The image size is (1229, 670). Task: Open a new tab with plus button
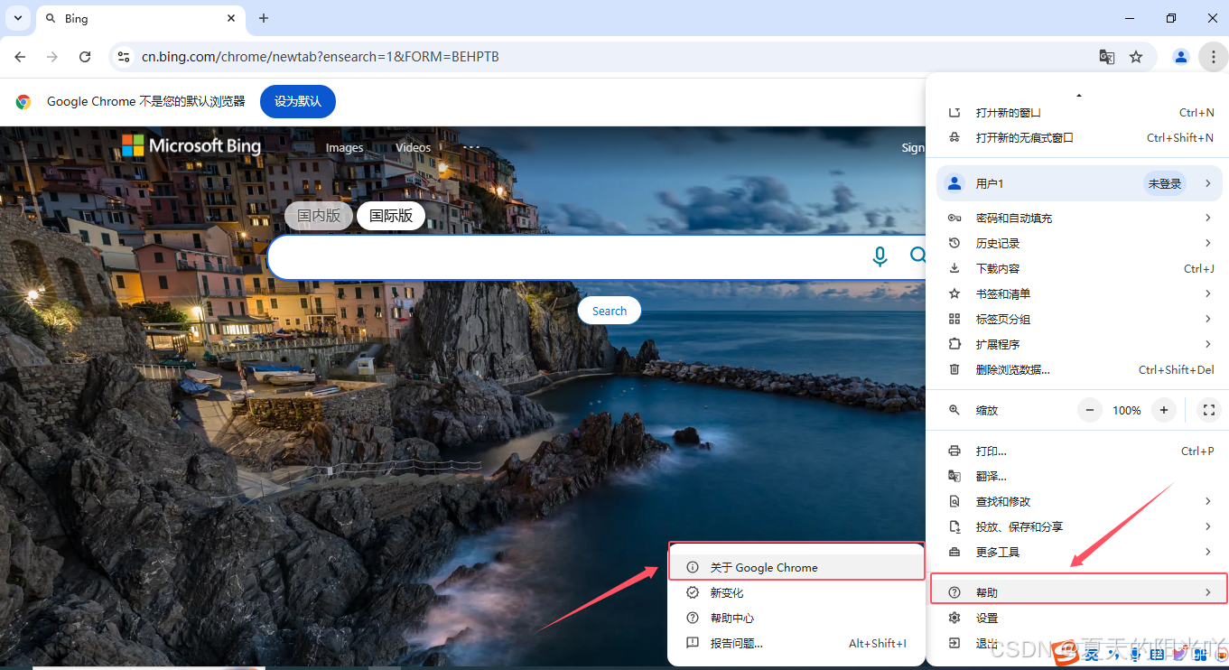[x=264, y=18]
